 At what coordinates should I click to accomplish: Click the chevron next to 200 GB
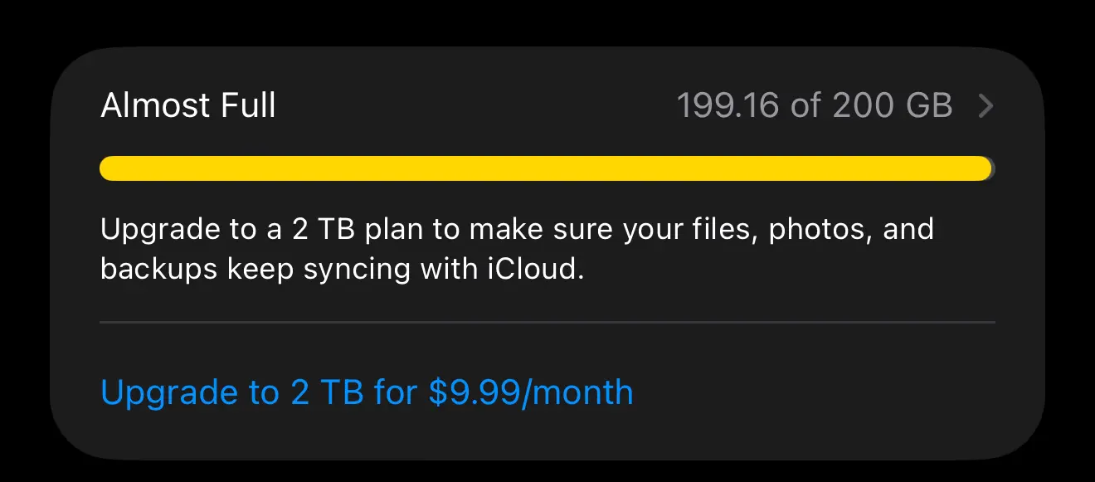[x=985, y=106]
